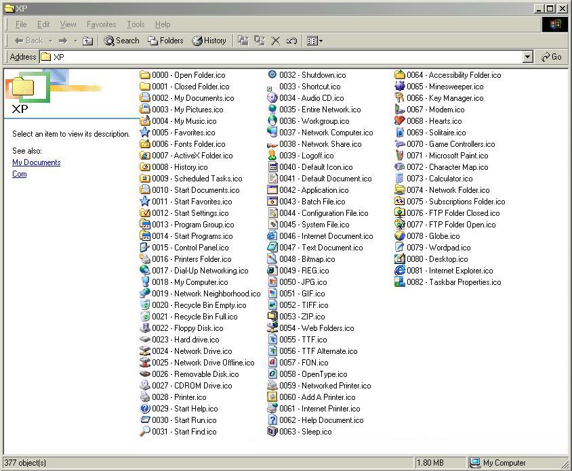Select the 0081 - Internet Explorer.ico file
572x471 pixels.
tap(460, 271)
